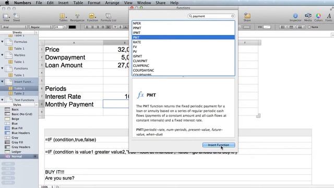
Task: Collapse the Insert Funct... sheet
Action: (2, 81)
